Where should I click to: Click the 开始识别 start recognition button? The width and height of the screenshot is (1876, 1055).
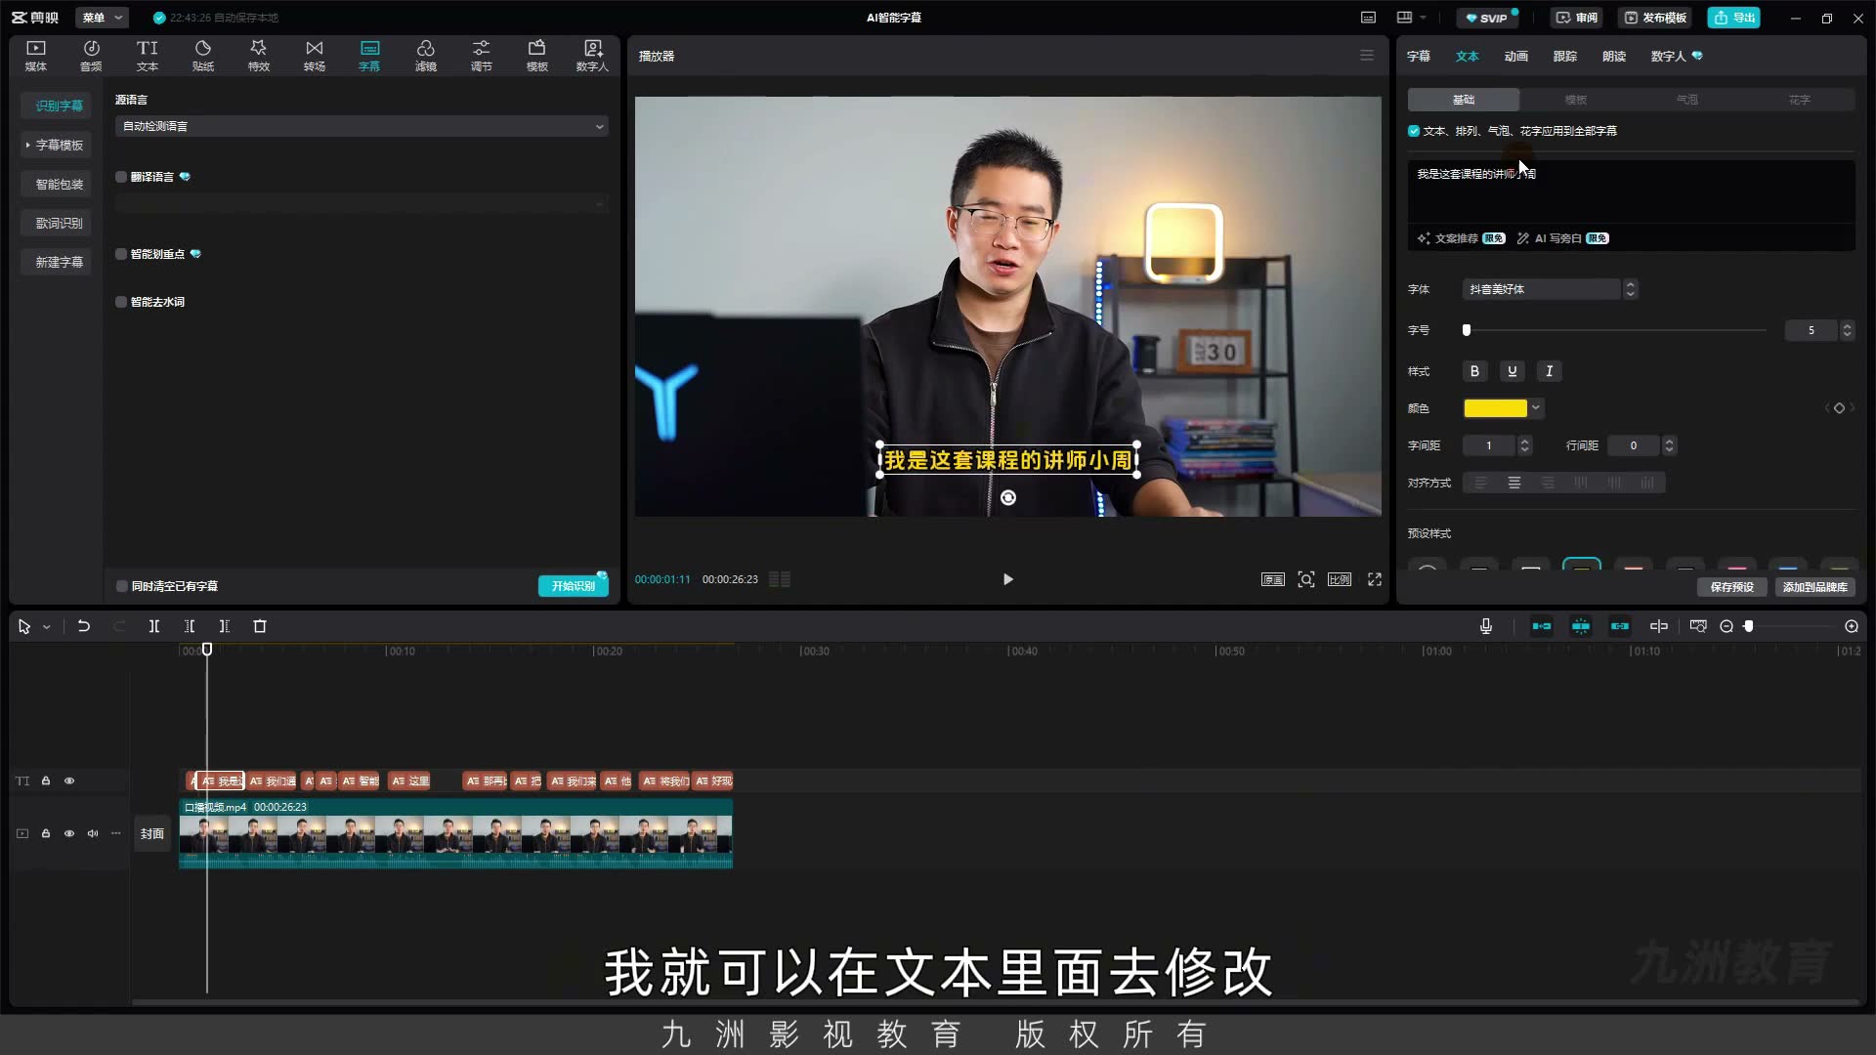click(573, 586)
